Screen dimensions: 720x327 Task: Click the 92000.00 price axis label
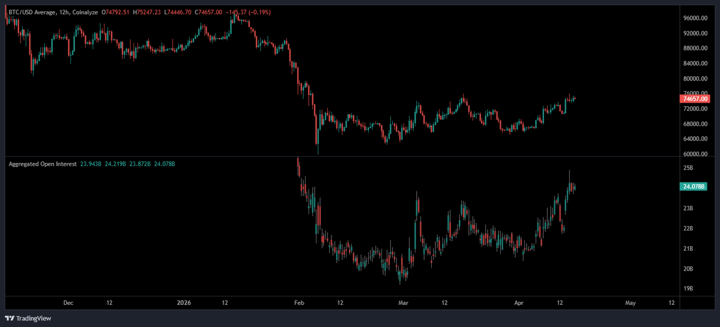694,34
